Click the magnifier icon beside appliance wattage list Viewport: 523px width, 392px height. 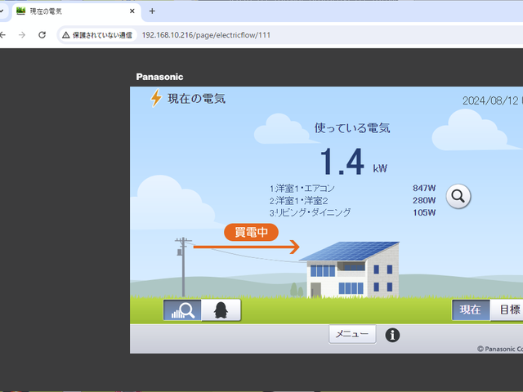[x=458, y=196]
